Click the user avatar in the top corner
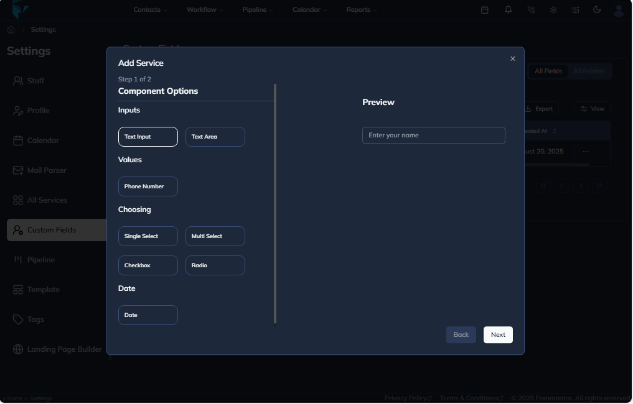This screenshot has width=633, height=404. pos(617,9)
